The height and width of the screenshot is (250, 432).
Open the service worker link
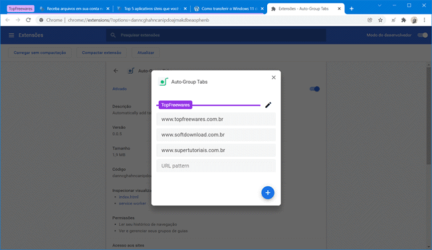pos(132,203)
